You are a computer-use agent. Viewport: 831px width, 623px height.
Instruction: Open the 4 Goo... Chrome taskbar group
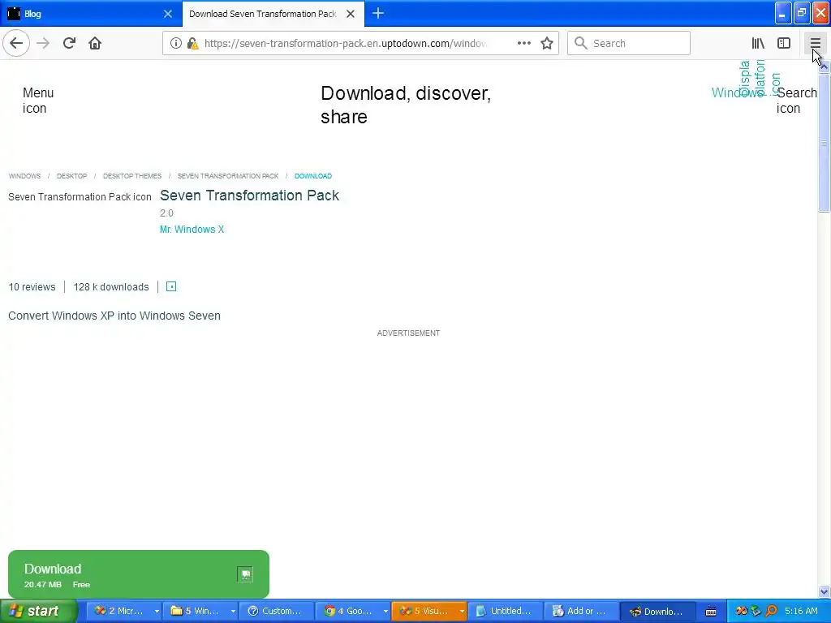tap(352, 611)
